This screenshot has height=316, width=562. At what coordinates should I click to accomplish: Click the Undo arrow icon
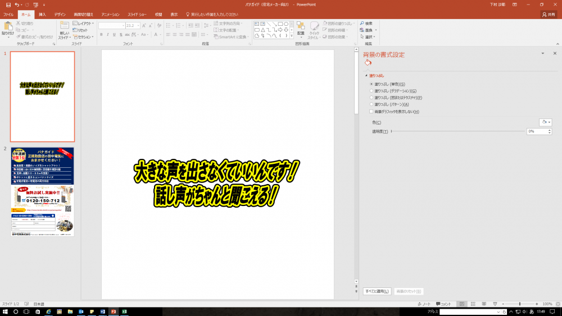tap(17, 4)
